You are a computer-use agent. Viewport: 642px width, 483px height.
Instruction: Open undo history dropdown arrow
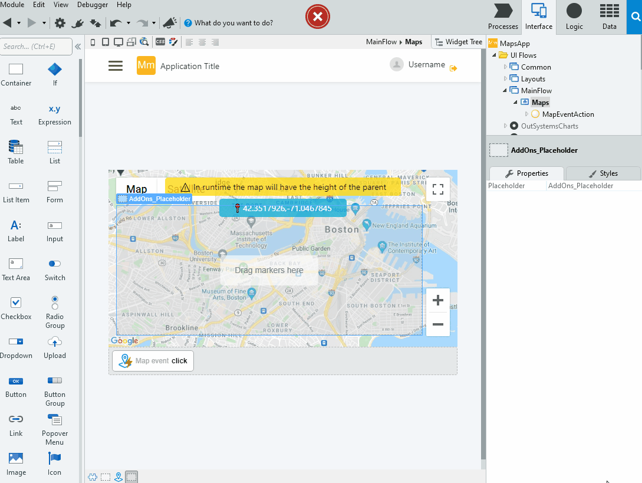(128, 24)
